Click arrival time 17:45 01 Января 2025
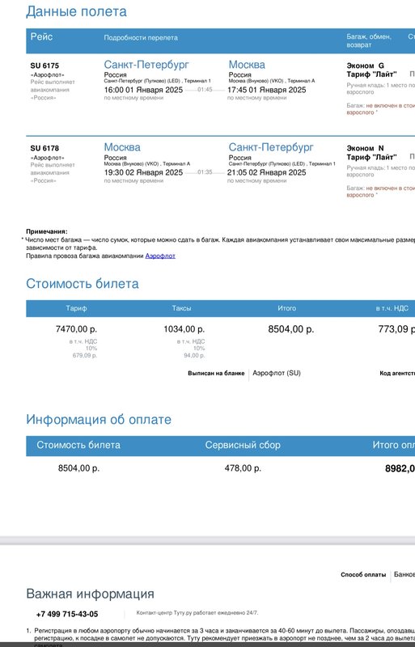 click(267, 90)
